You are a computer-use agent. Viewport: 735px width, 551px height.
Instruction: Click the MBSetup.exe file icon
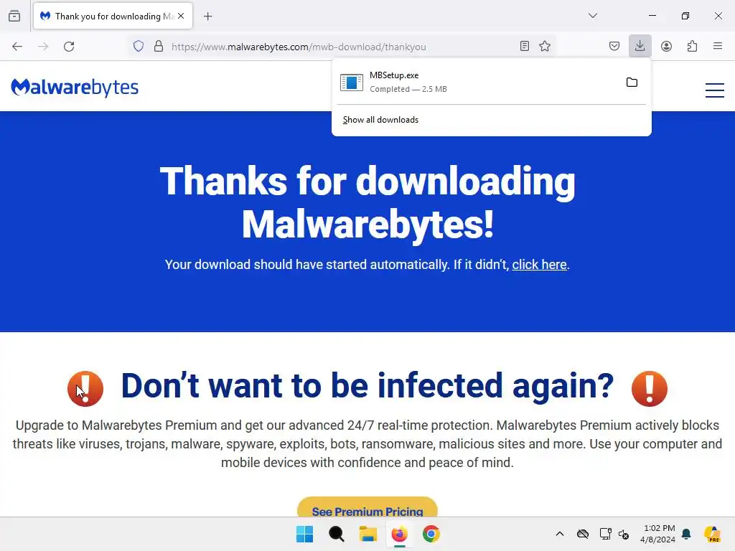pyautogui.click(x=352, y=83)
